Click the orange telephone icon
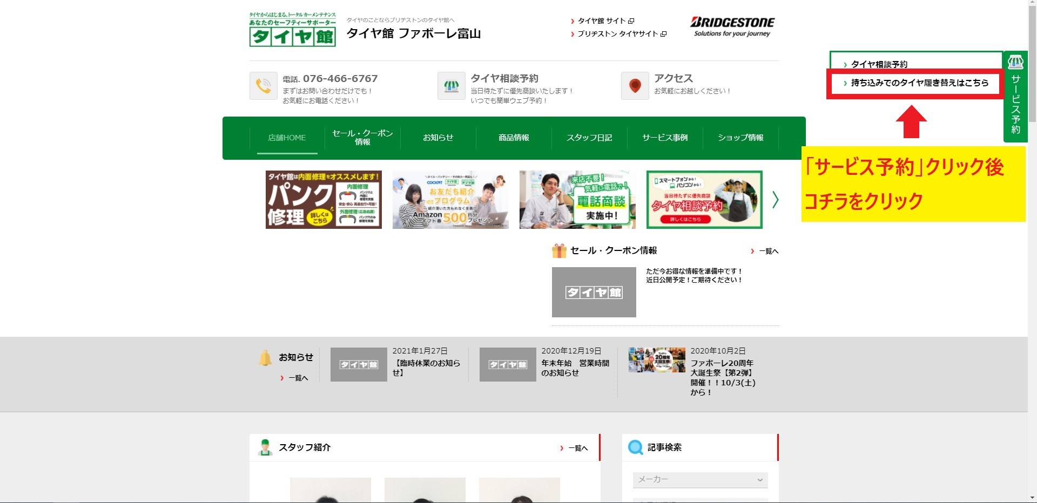Viewport: 1037px width, 503px height. coord(264,86)
